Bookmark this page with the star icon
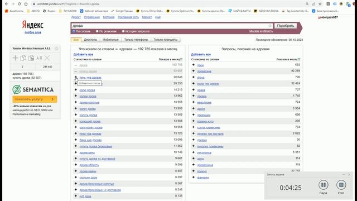Viewport: 357px width, 201px height. pos(320,4)
